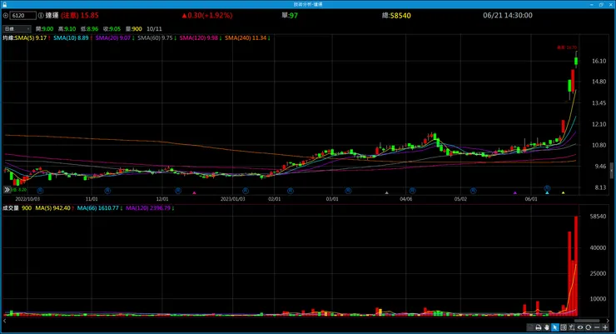This screenshot has height=334, width=616.
Task: Click the vertical scale slider at chart right edge
Action: pyautogui.click(x=611, y=171)
